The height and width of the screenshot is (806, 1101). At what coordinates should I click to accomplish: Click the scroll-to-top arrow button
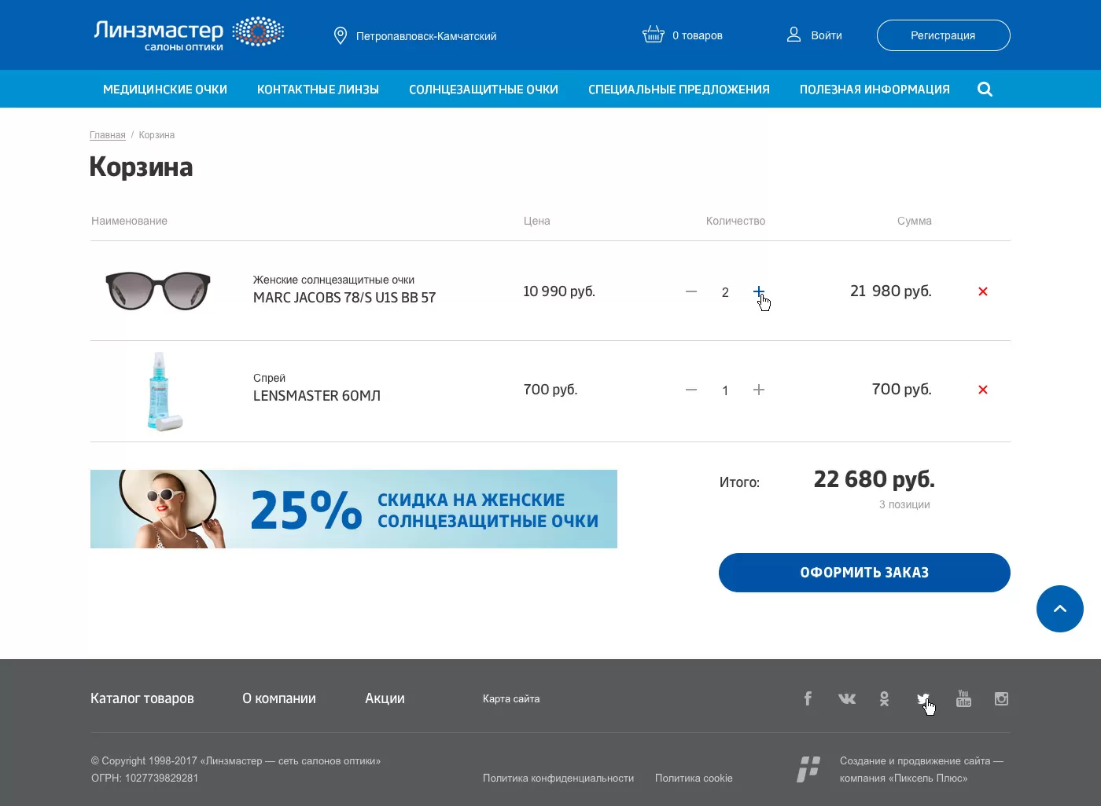click(1060, 609)
